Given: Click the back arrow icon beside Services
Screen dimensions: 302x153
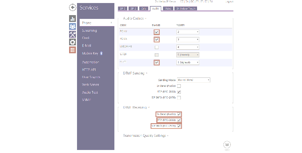Looking at the screenshot, I should click(x=72, y=8).
